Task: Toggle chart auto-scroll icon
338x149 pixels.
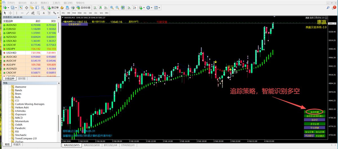Action: tap(129, 8)
